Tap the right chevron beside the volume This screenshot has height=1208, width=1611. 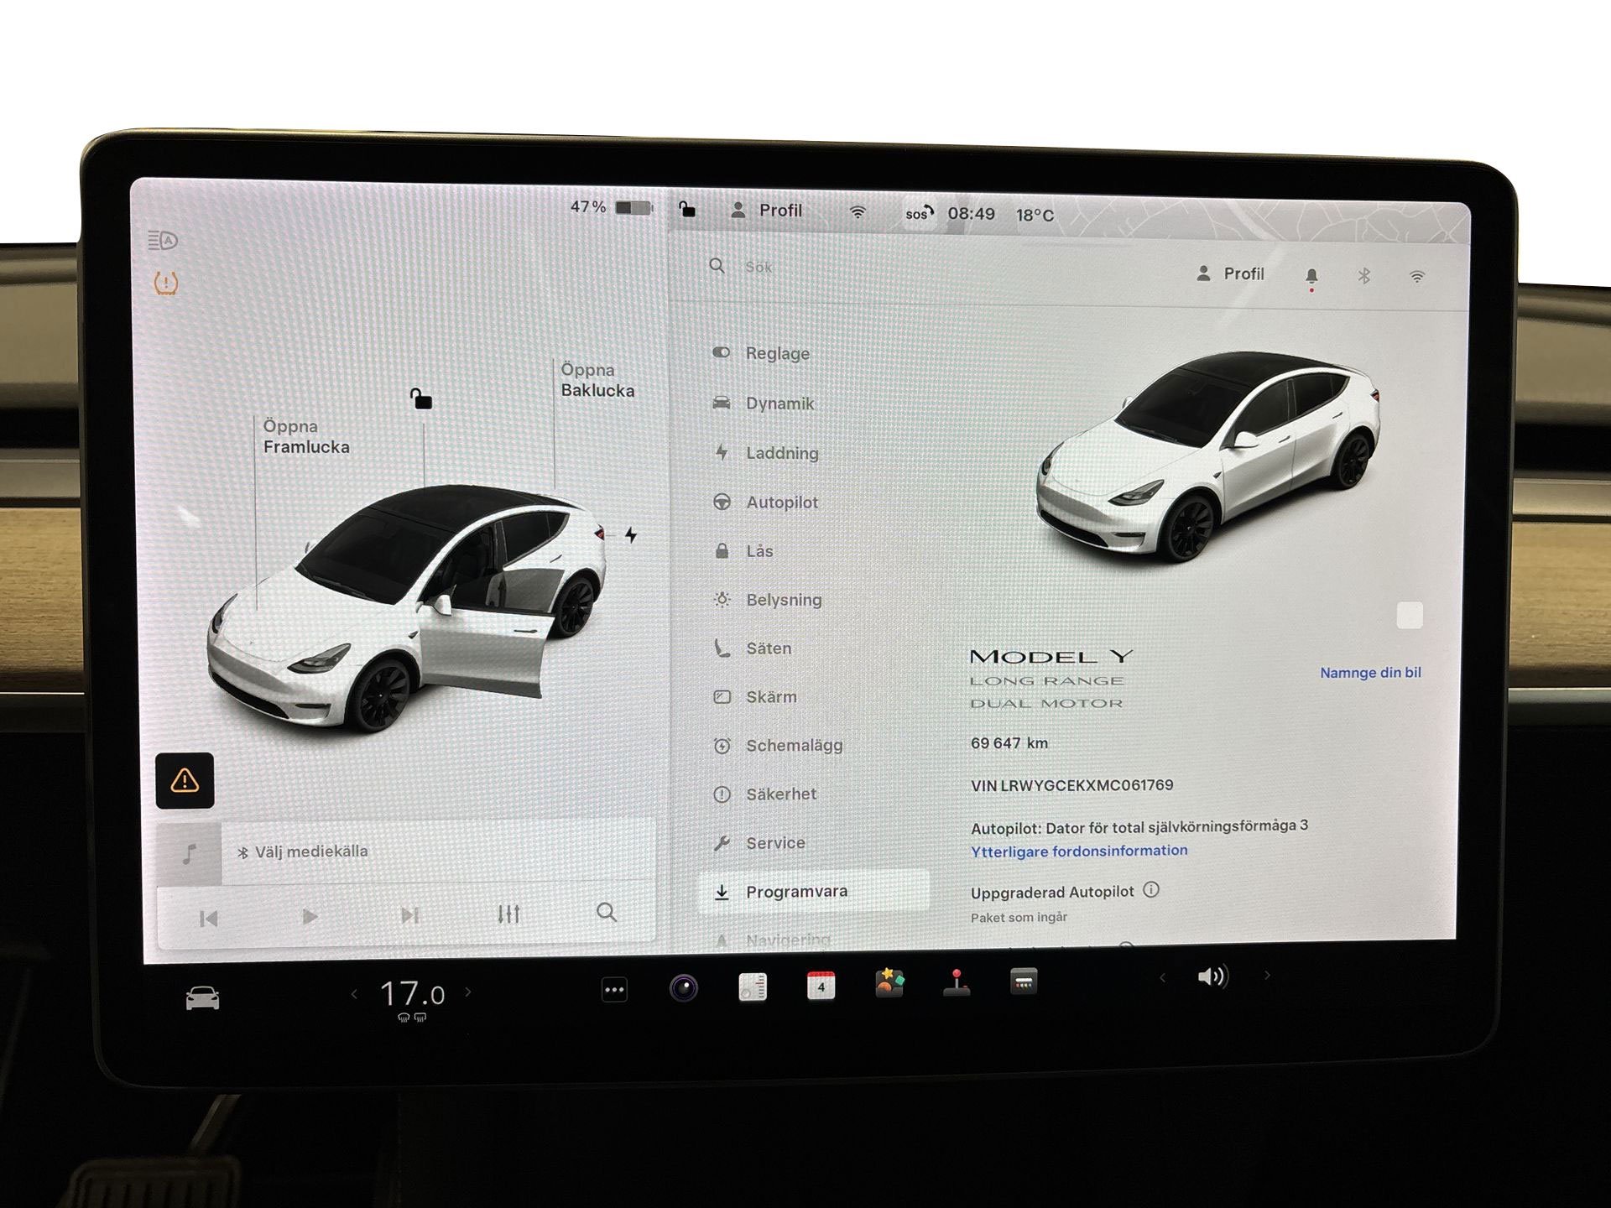pos(1265,976)
